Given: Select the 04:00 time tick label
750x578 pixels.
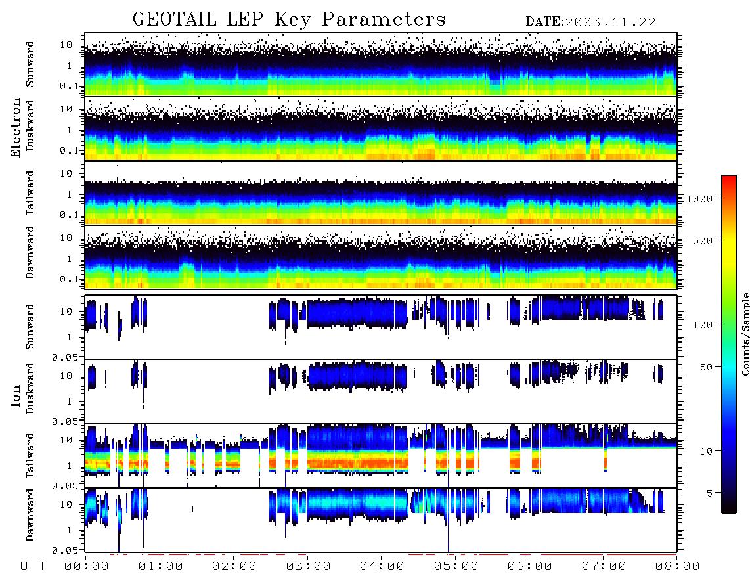Looking at the screenshot, I should pyautogui.click(x=382, y=567).
